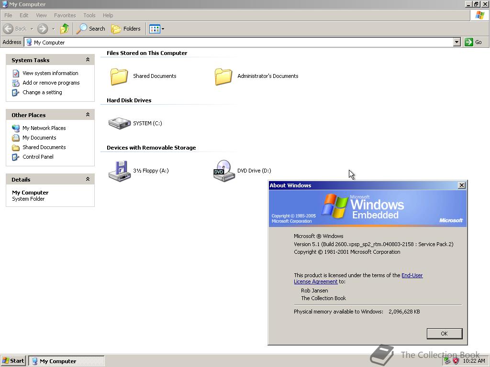Click OK in About Windows dialog

point(445,334)
